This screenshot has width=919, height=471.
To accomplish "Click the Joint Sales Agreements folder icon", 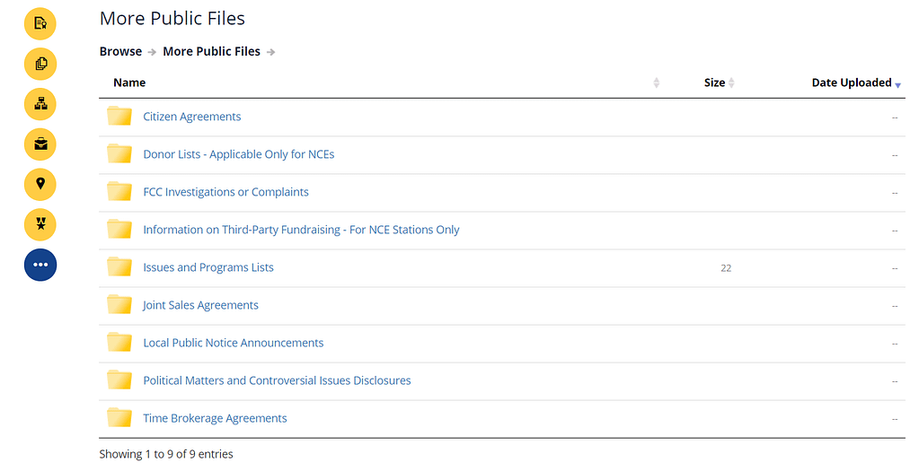I will (x=119, y=305).
